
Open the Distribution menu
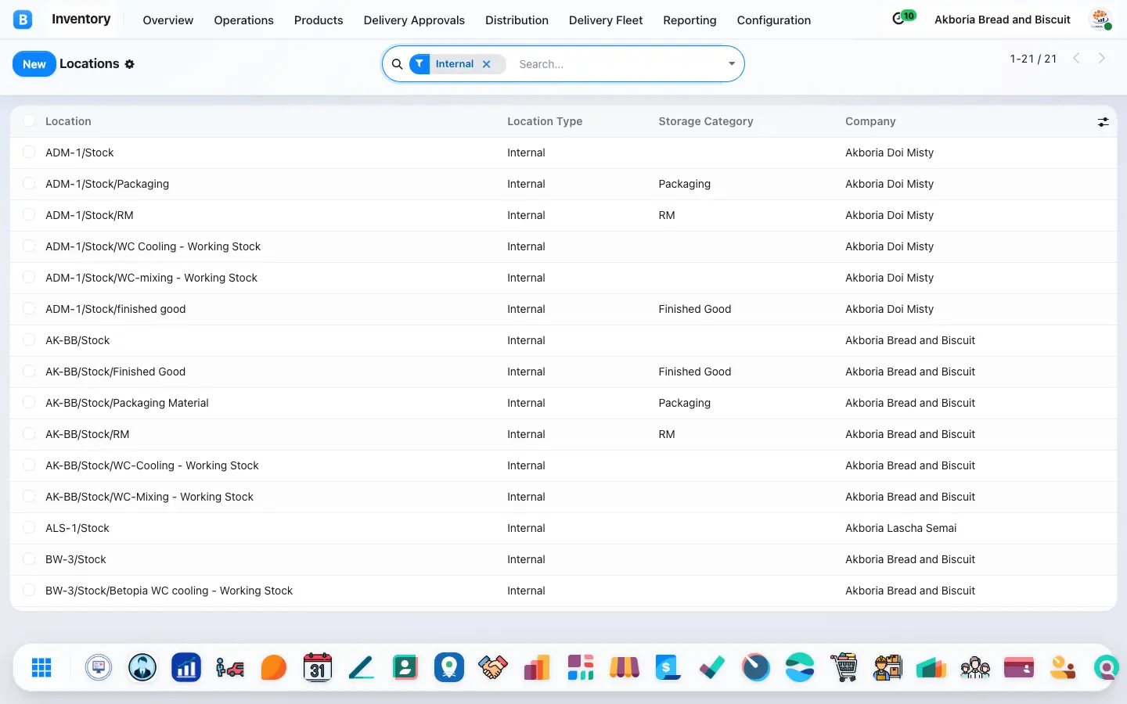[x=517, y=20]
